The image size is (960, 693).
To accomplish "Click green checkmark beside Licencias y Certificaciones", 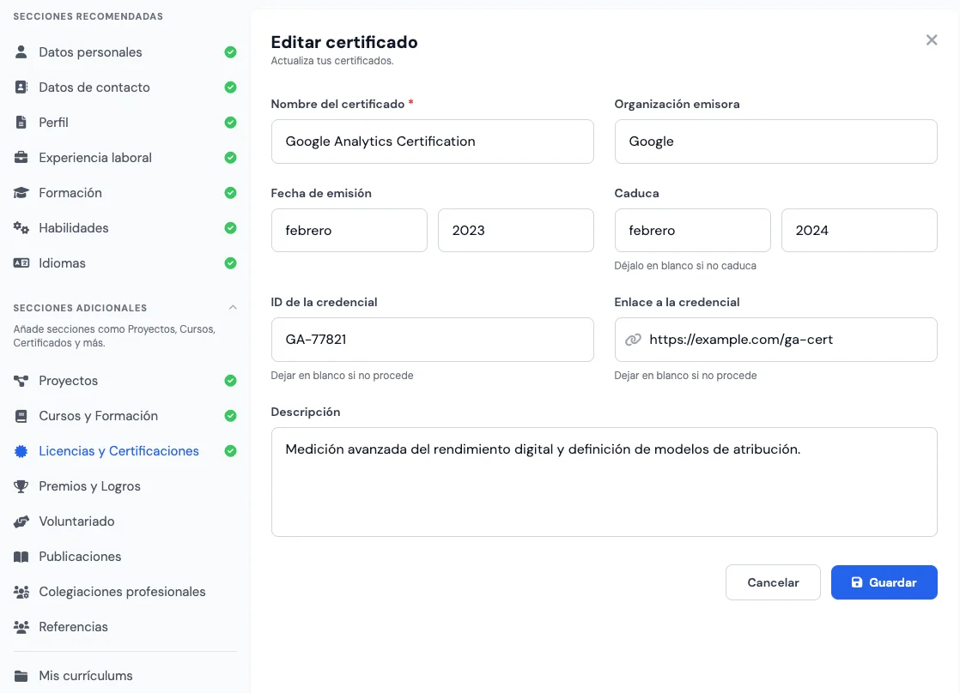I will [230, 451].
